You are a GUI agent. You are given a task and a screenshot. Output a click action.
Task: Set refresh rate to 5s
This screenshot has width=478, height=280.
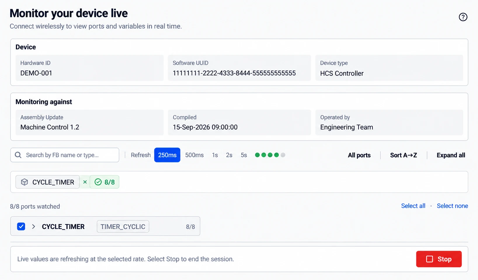point(244,155)
